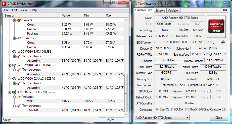Click the NUM indicator in status bar
The height and width of the screenshot is (124, 232).
[111, 119]
